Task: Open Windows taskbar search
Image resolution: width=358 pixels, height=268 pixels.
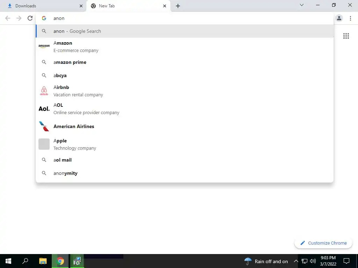Action: (25, 261)
